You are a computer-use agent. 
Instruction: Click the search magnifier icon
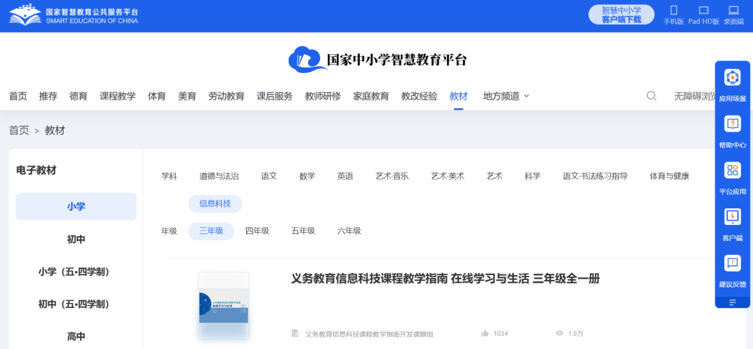(x=651, y=96)
